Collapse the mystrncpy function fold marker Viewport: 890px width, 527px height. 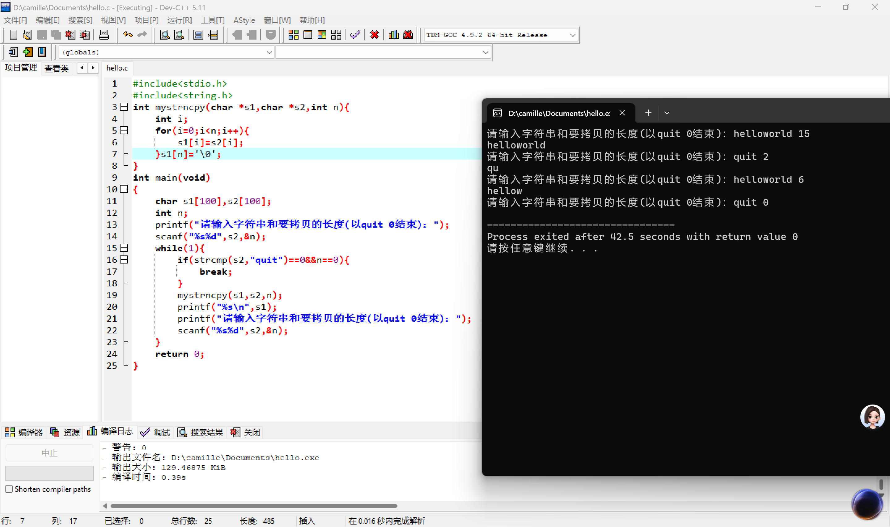124,107
